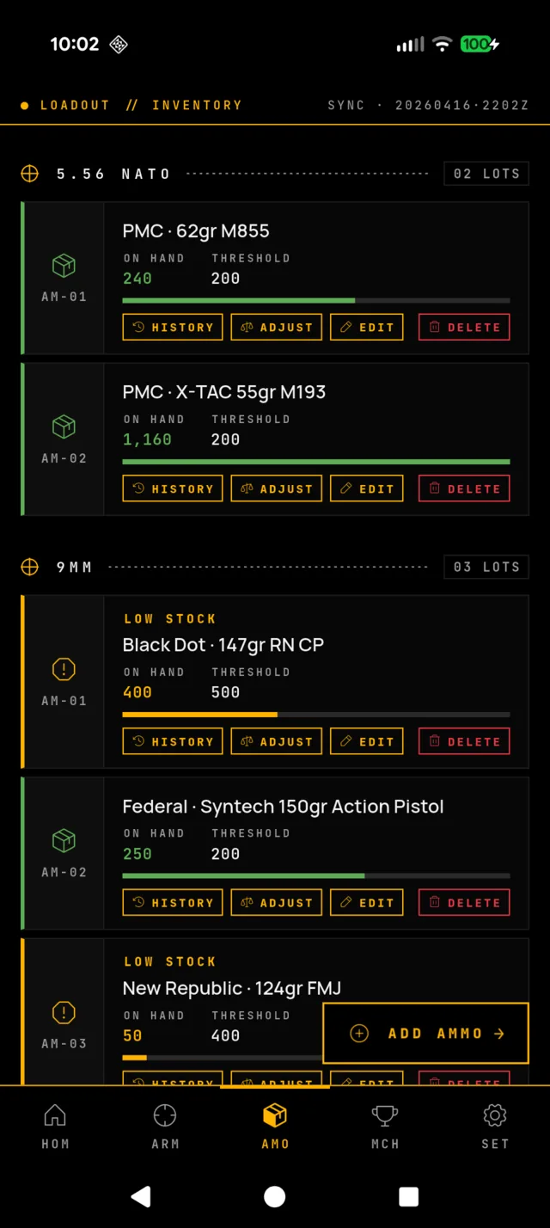
Task: Click EDIT on Federal Syntech 150gr Action Pistol
Action: point(366,902)
